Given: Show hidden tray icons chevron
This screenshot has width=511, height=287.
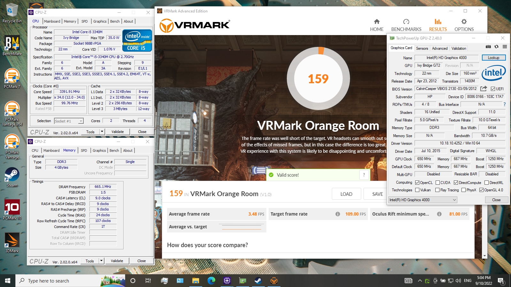Looking at the screenshot, I should (x=420, y=281).
